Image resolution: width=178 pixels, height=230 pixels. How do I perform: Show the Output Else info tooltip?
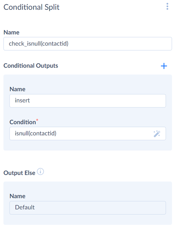(40, 171)
